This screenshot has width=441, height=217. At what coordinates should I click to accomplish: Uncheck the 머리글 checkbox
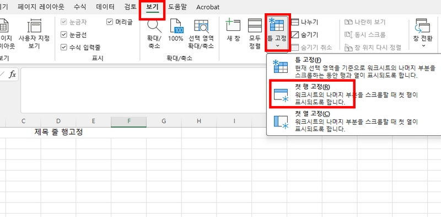[110, 22]
